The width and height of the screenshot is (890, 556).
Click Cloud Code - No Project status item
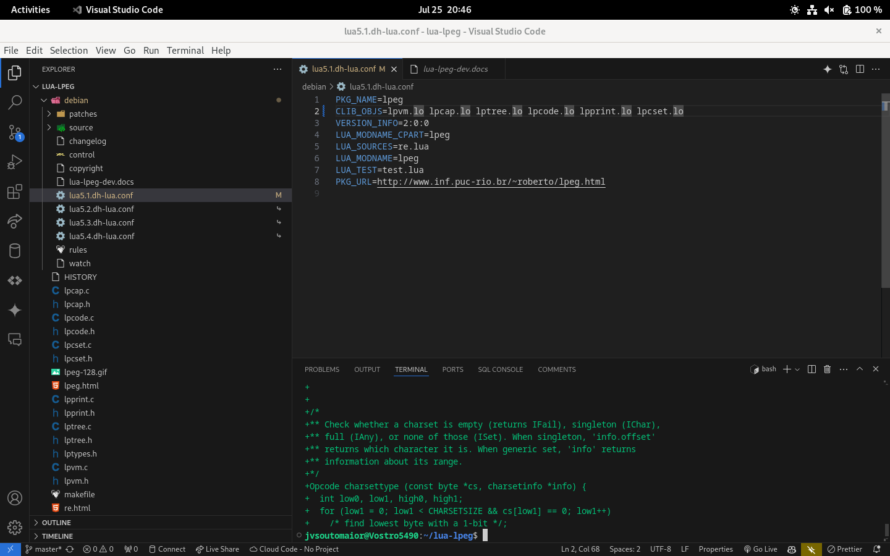pyautogui.click(x=294, y=549)
